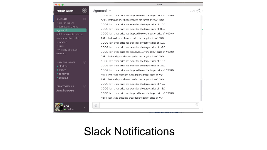Screen dimensions: 267x150
Task: Click the #general channel title
Action: 100,11
